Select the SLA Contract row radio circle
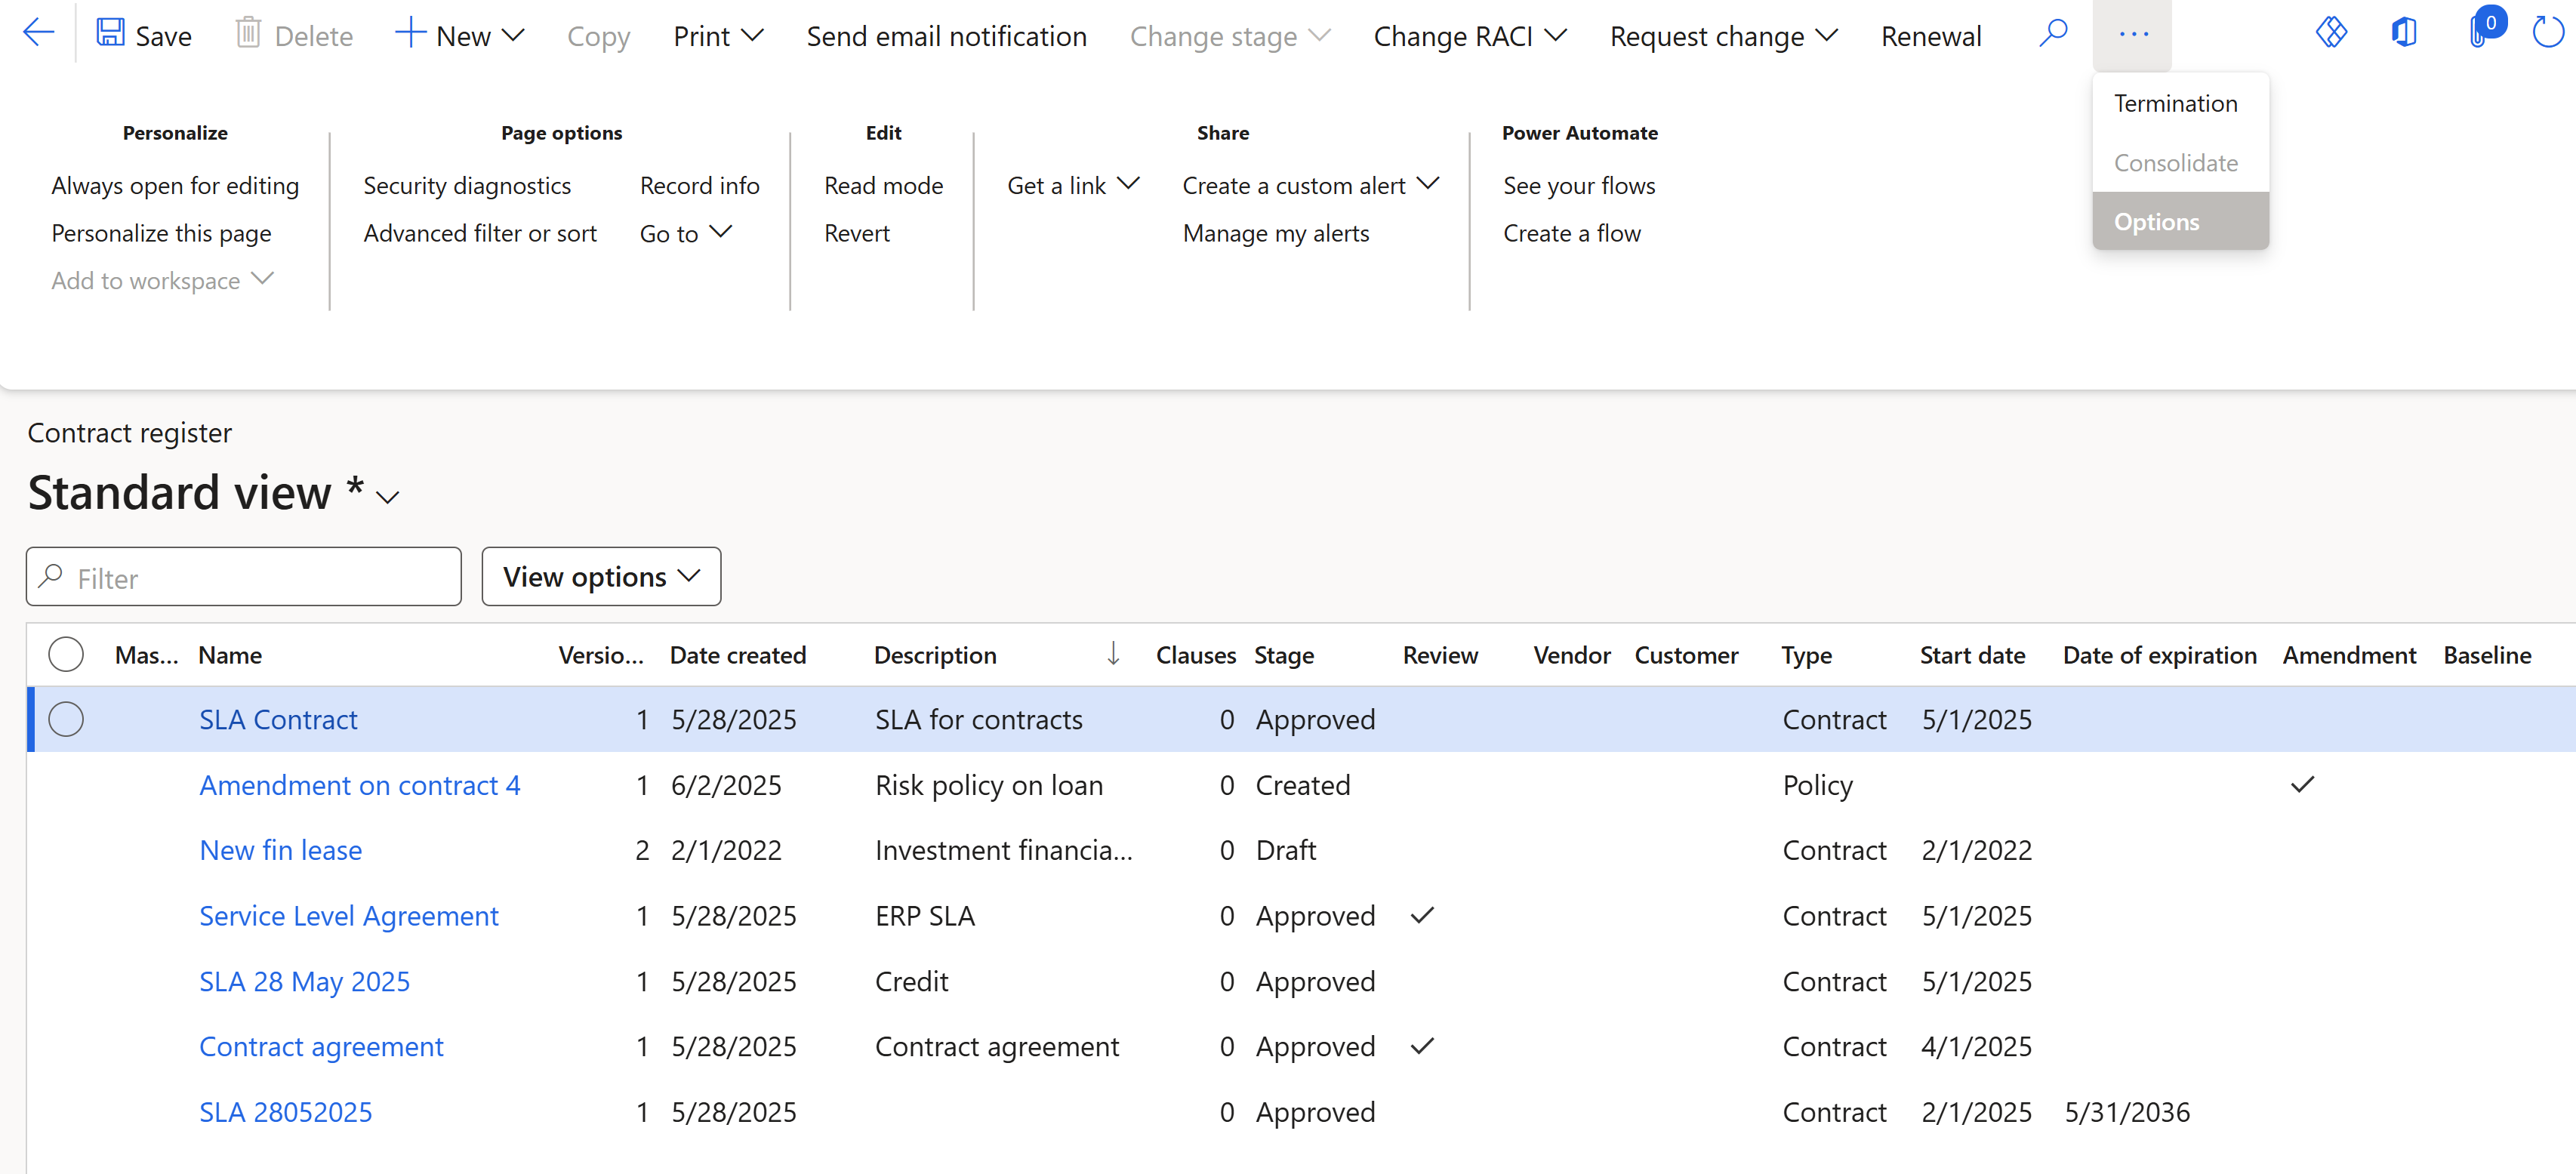The width and height of the screenshot is (2576, 1174). pos(66,719)
